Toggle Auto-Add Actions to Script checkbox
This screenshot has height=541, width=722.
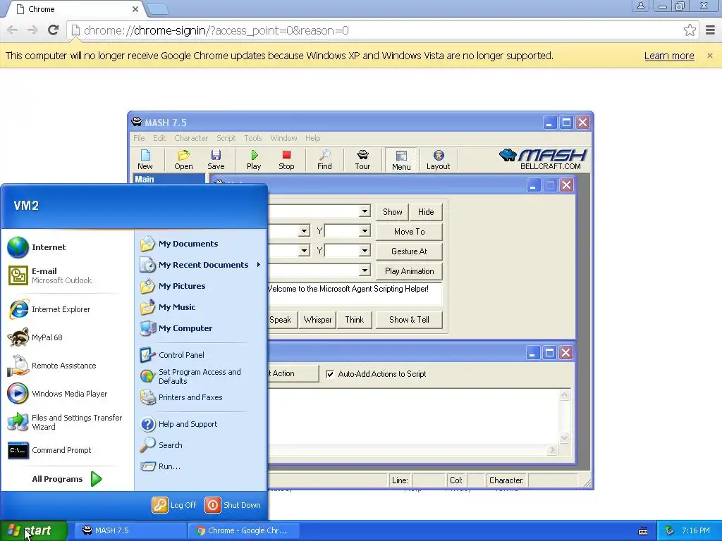point(330,374)
